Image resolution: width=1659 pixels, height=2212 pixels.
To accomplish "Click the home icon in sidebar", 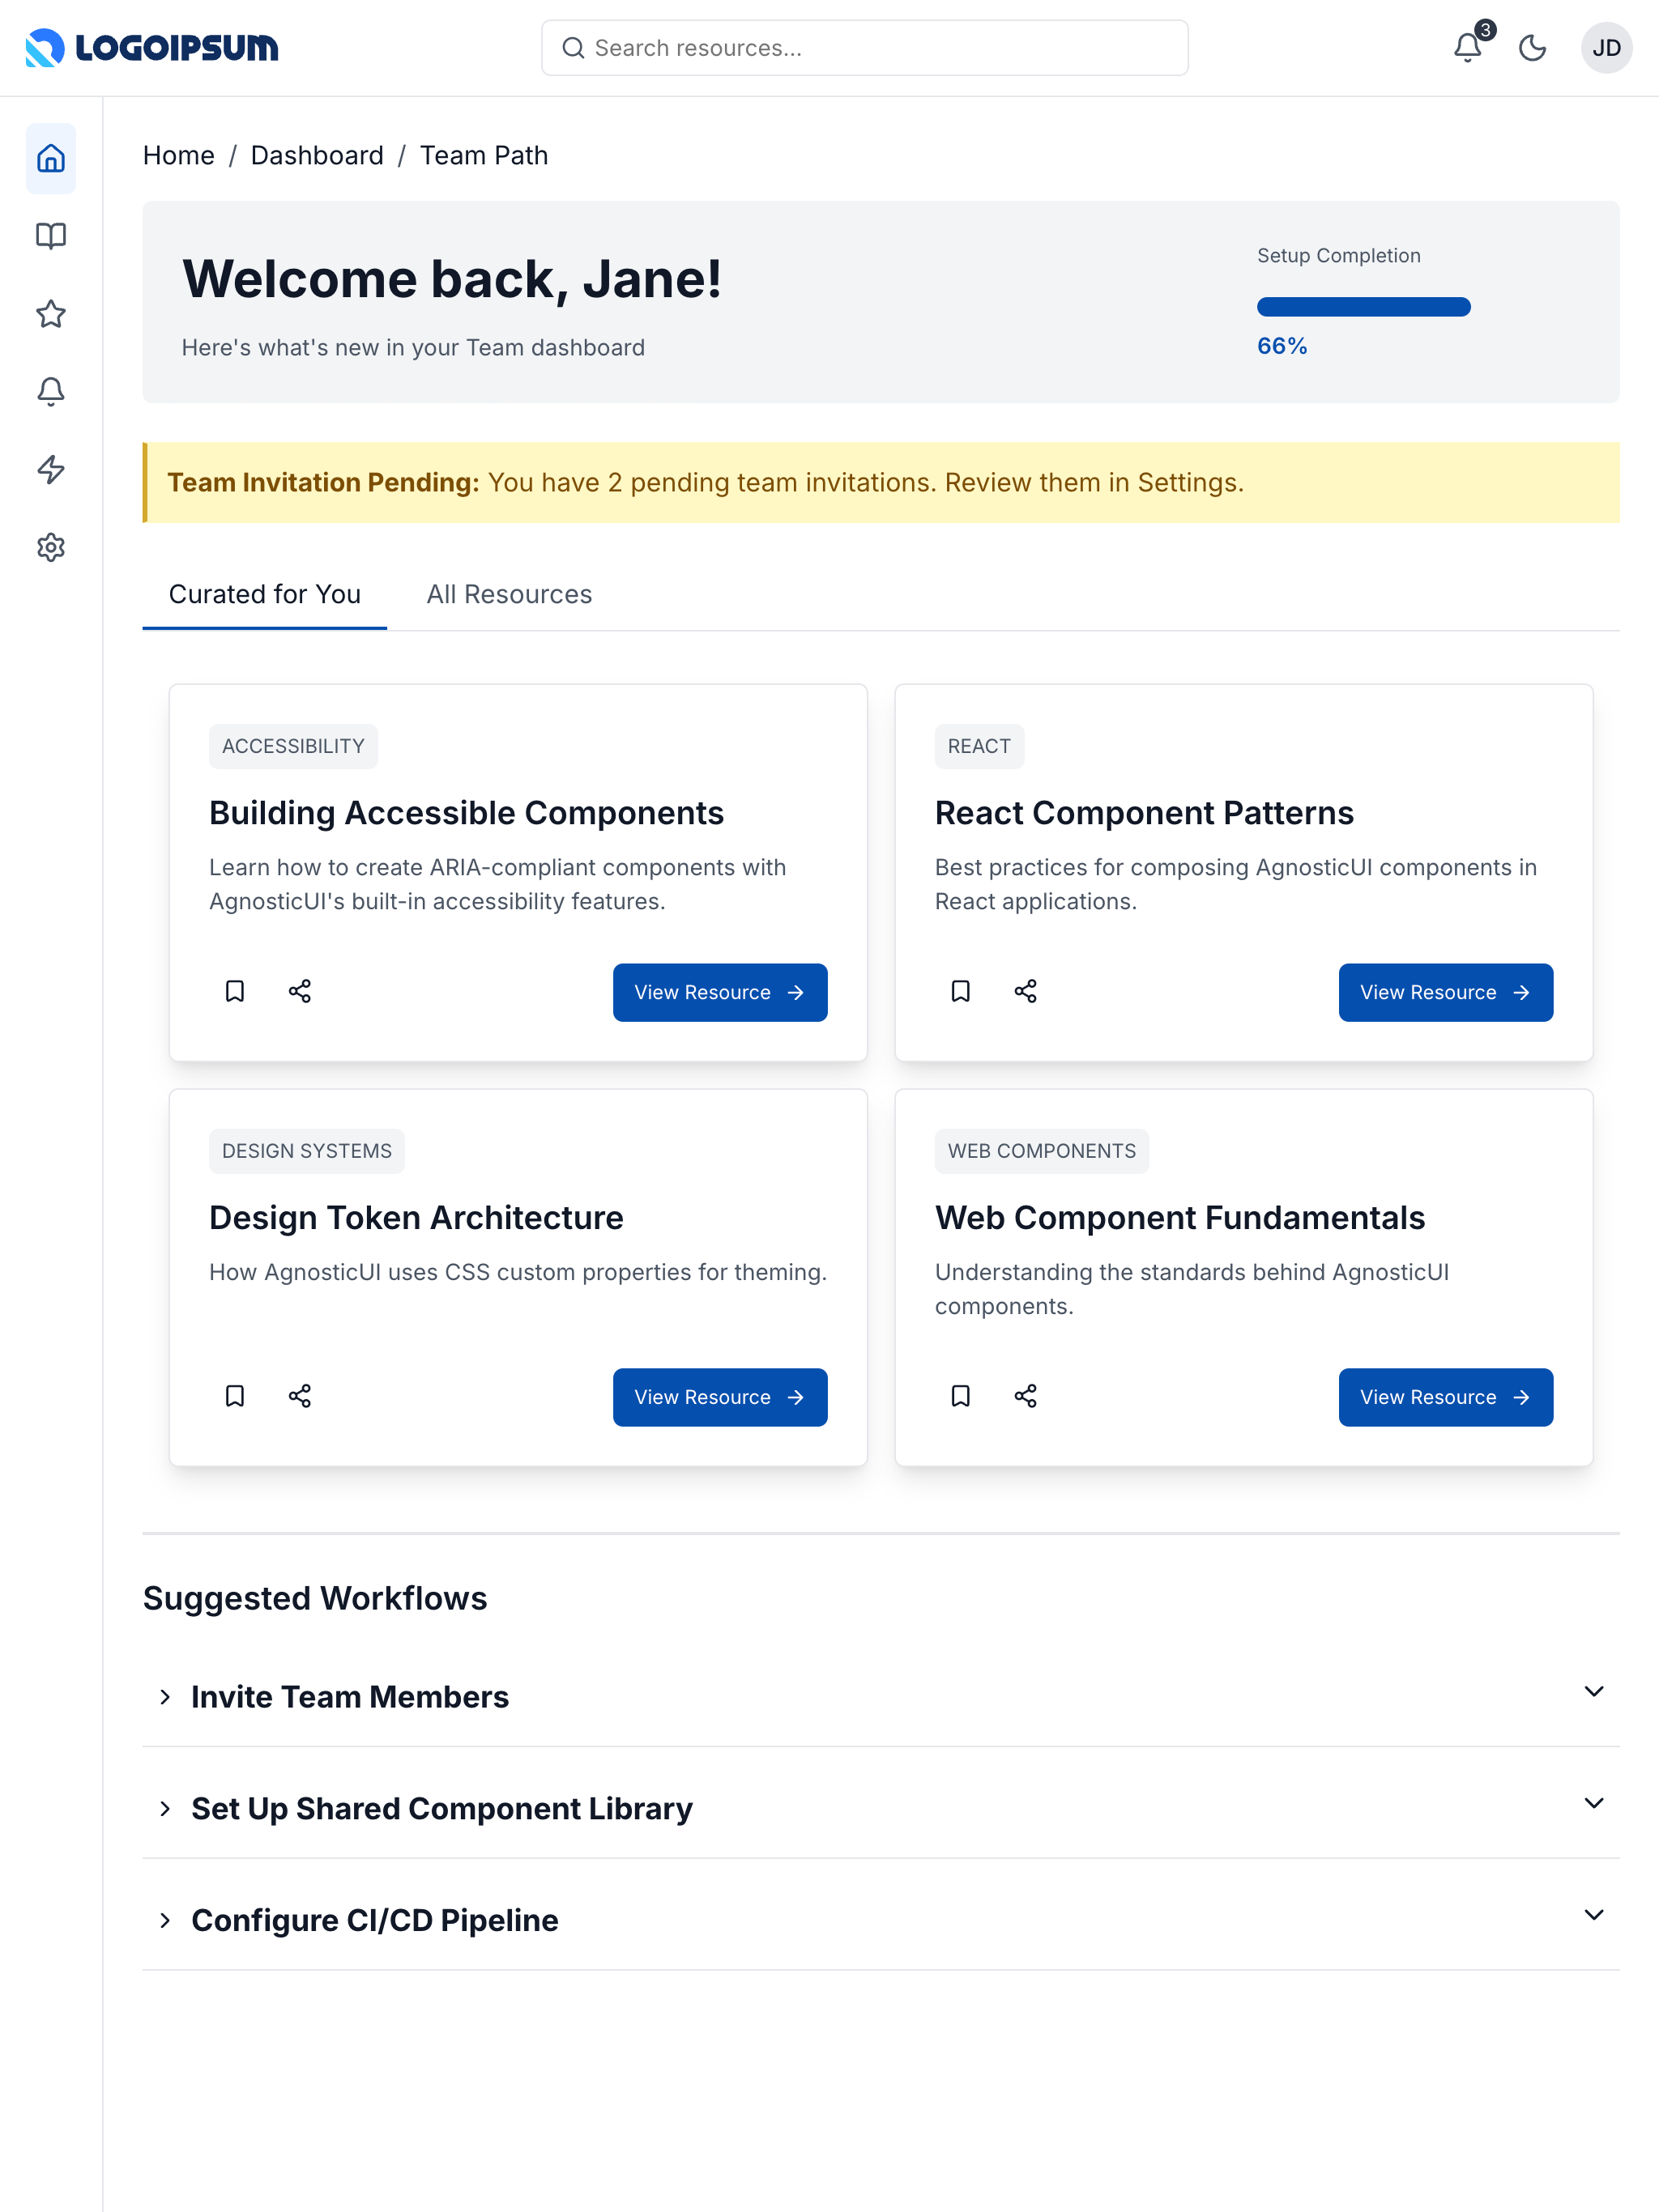I will pyautogui.click(x=51, y=158).
